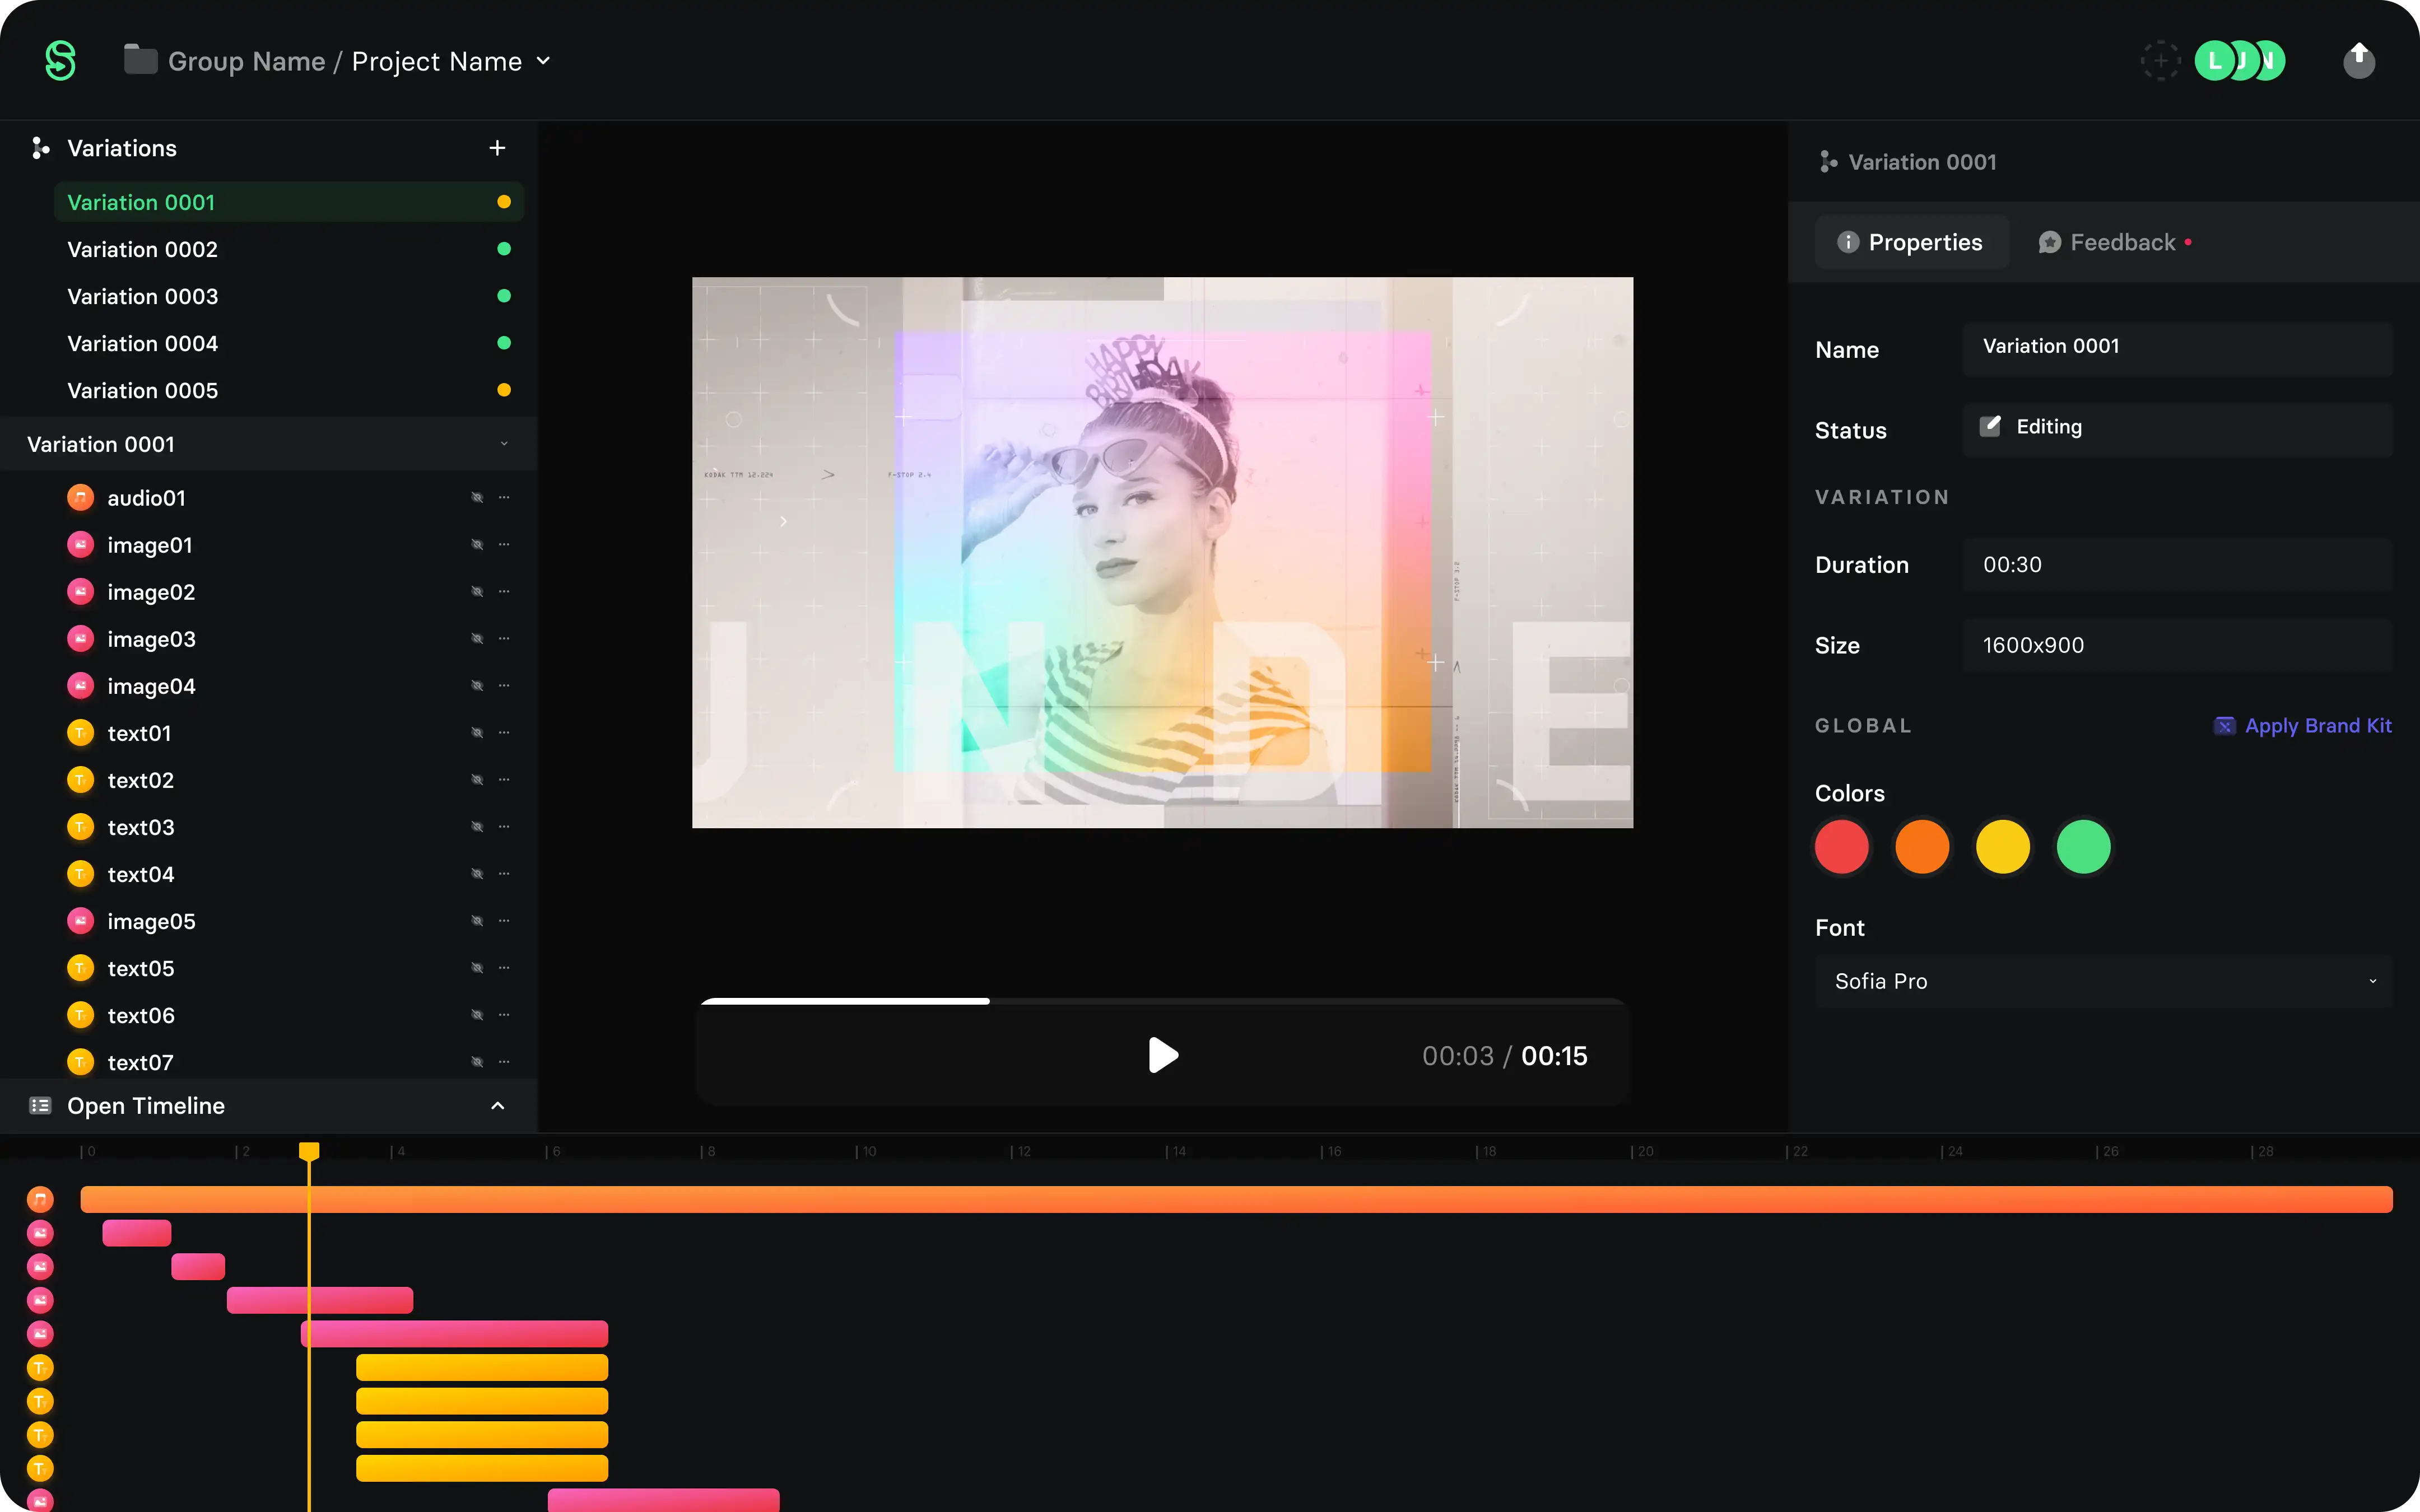Click the add collaborator dashed circle icon

pos(2160,61)
